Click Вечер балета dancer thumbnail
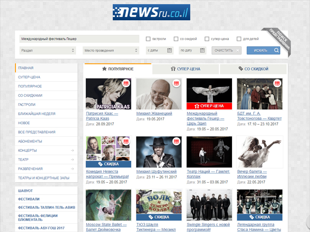Image resolution: width=310 pixels, height=232 pixels. [x=260, y=152]
